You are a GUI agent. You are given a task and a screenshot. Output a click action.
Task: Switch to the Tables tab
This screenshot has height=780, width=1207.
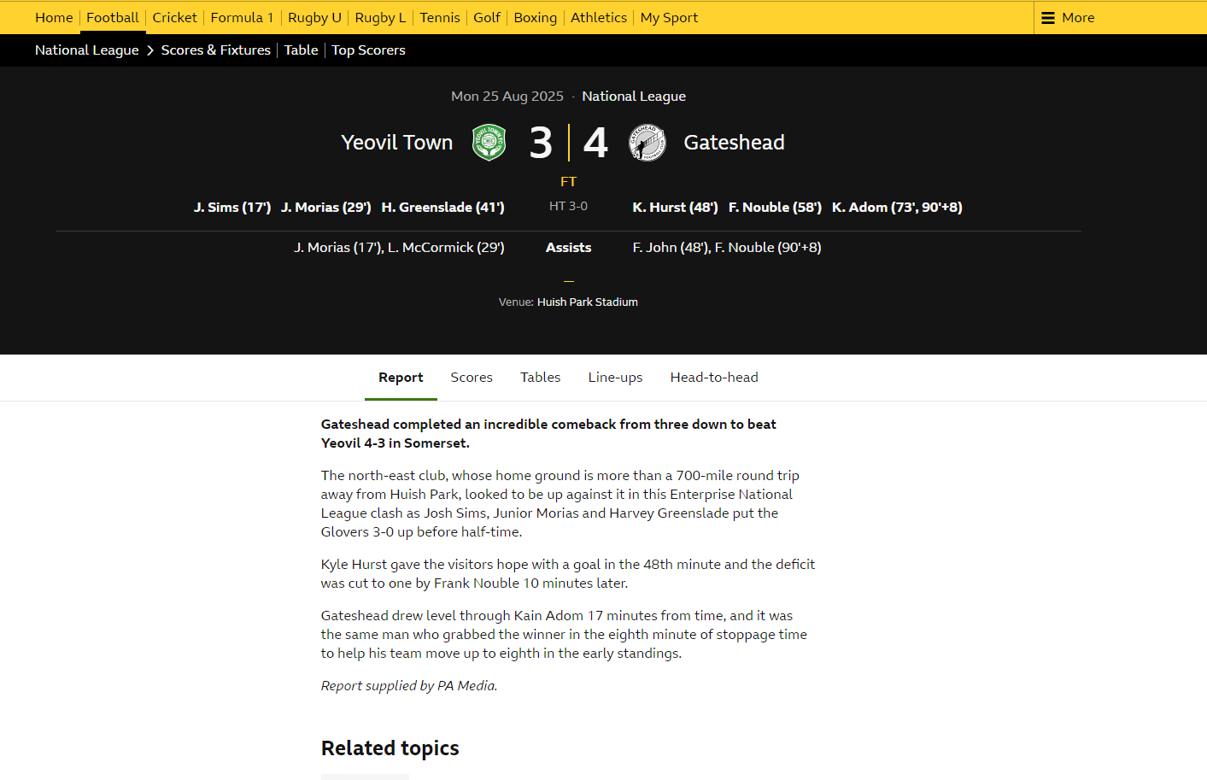(541, 378)
